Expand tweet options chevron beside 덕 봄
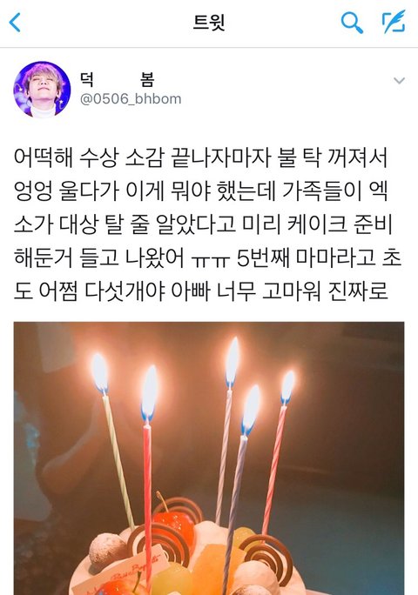 [x=399, y=80]
